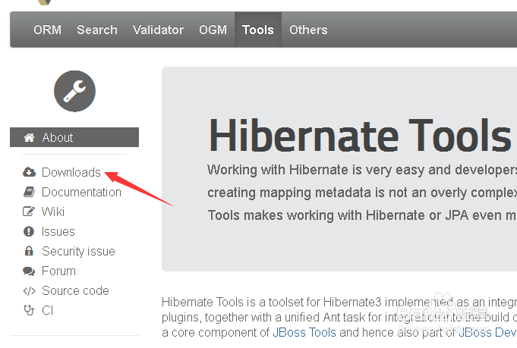Click the book icon beside Documentation
This screenshot has height=348, width=517.
(x=30, y=192)
